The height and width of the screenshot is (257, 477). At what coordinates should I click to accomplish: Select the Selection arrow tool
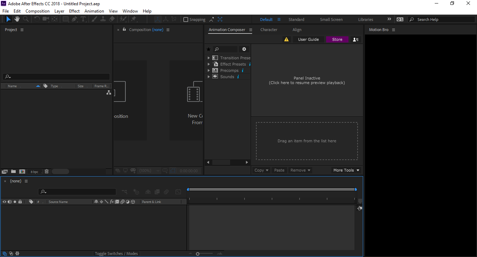pos(8,19)
